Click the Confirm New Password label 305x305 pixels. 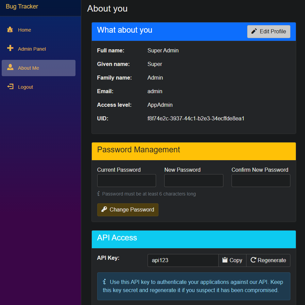pos(260,170)
